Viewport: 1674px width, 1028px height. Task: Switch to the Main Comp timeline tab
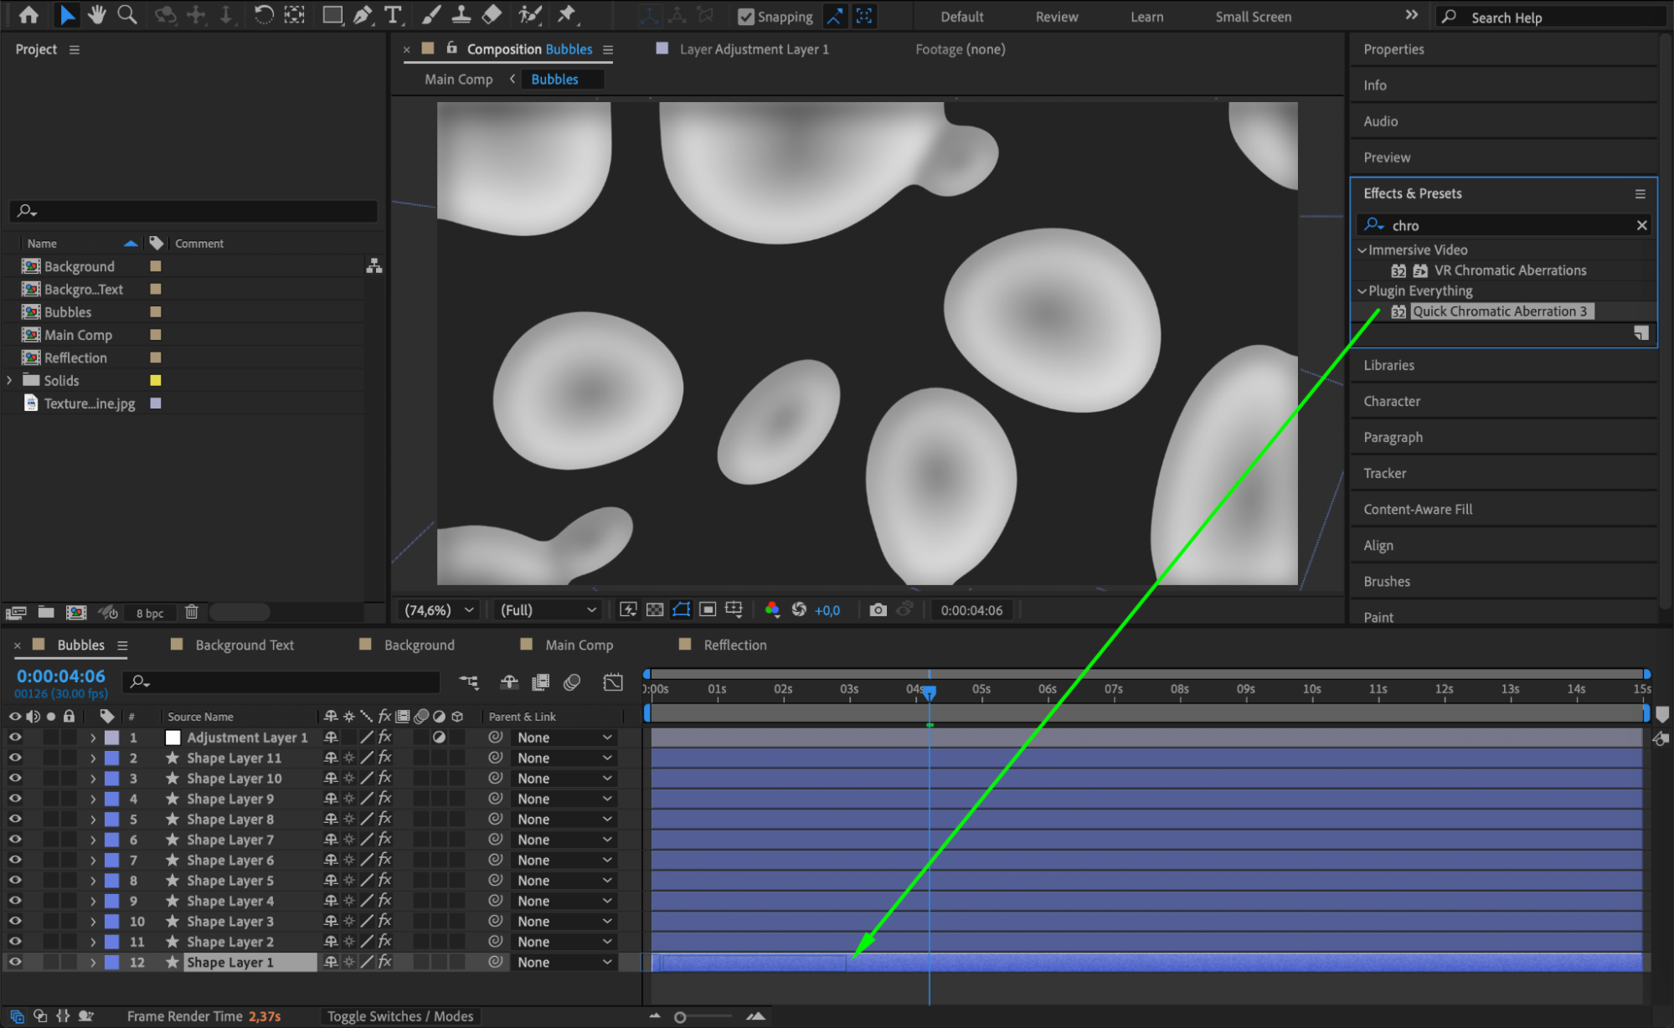click(x=579, y=645)
